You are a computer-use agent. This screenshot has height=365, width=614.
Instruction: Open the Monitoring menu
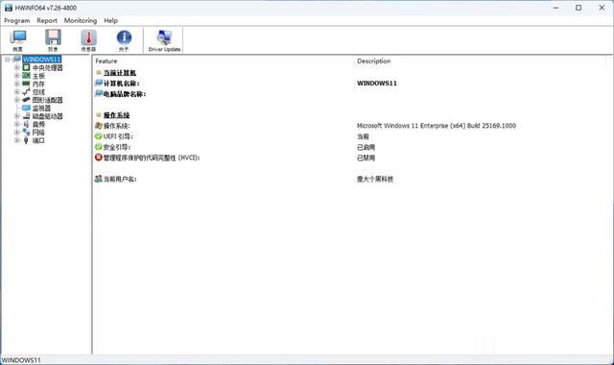pos(81,20)
